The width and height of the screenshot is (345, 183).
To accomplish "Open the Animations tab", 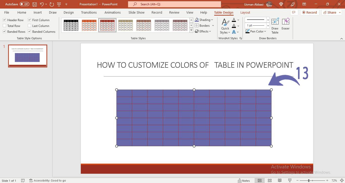I will click(x=113, y=12).
